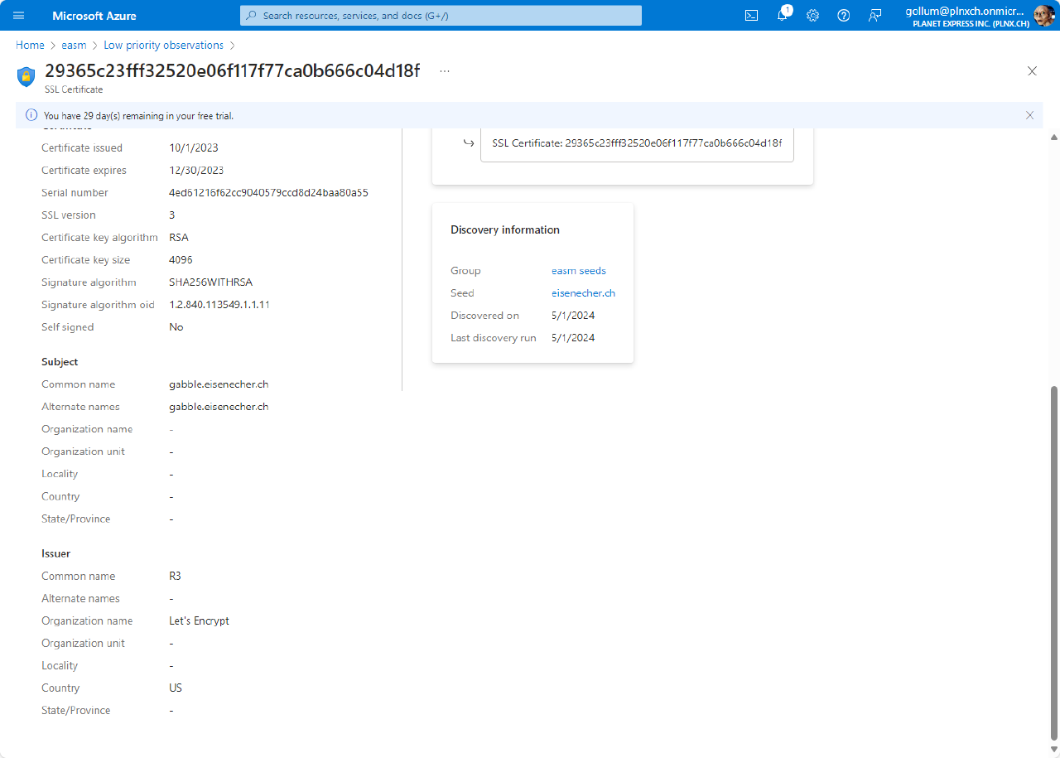Viewport: 1060px width, 758px height.
Task: Open portal settings gear
Action: tap(812, 15)
